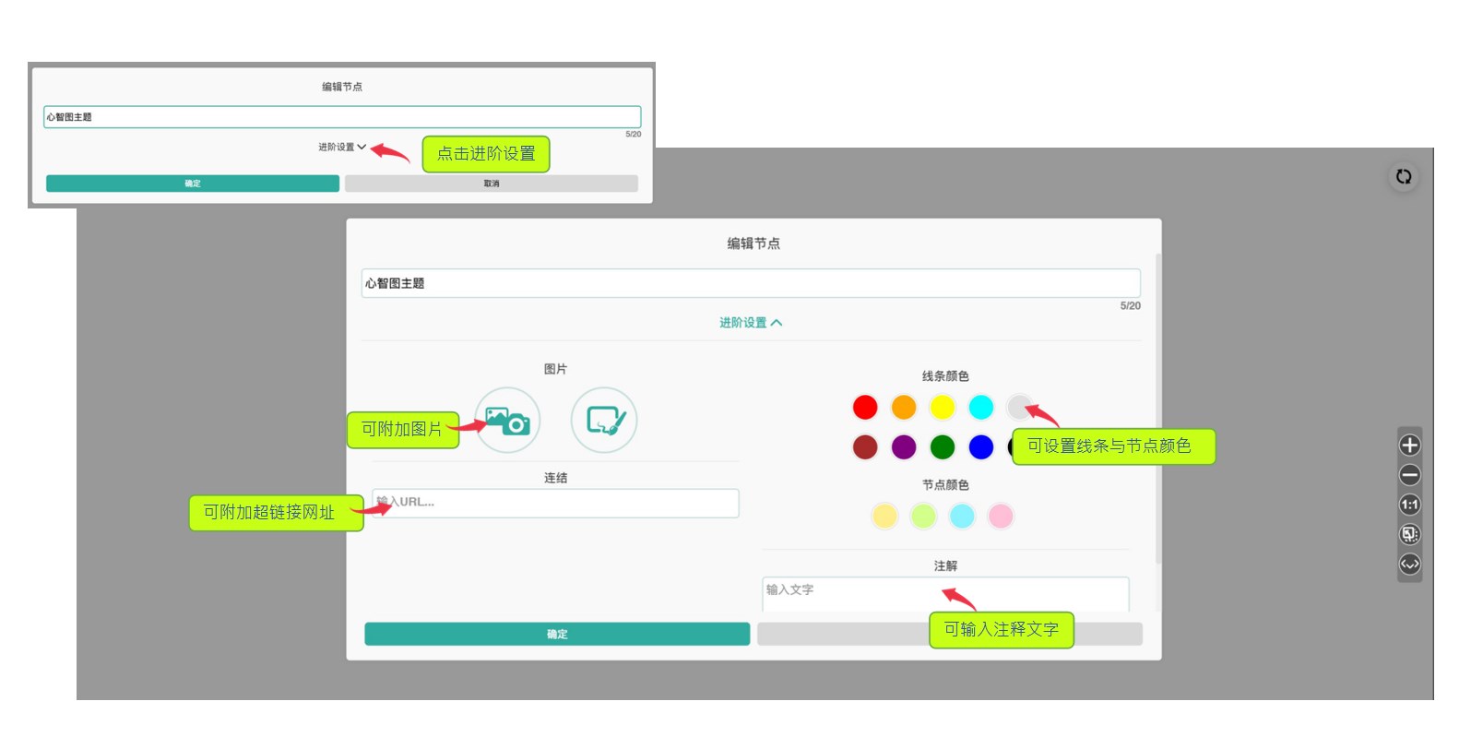Click 确定 in the small upper dialog
This screenshot has height=749, width=1471.
pos(193,184)
